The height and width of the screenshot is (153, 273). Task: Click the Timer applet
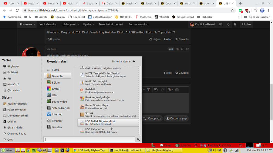pos(166,145)
